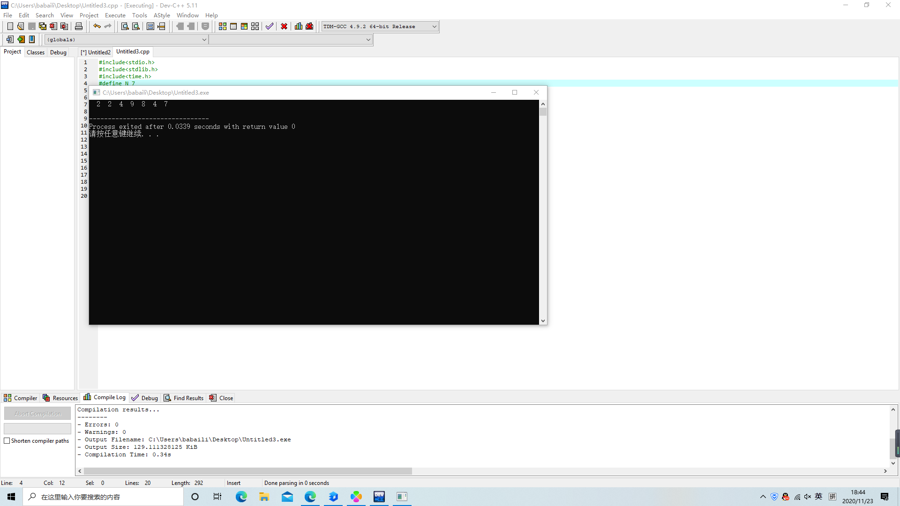Click the red X stop execution icon
The image size is (900, 506).
point(284,26)
